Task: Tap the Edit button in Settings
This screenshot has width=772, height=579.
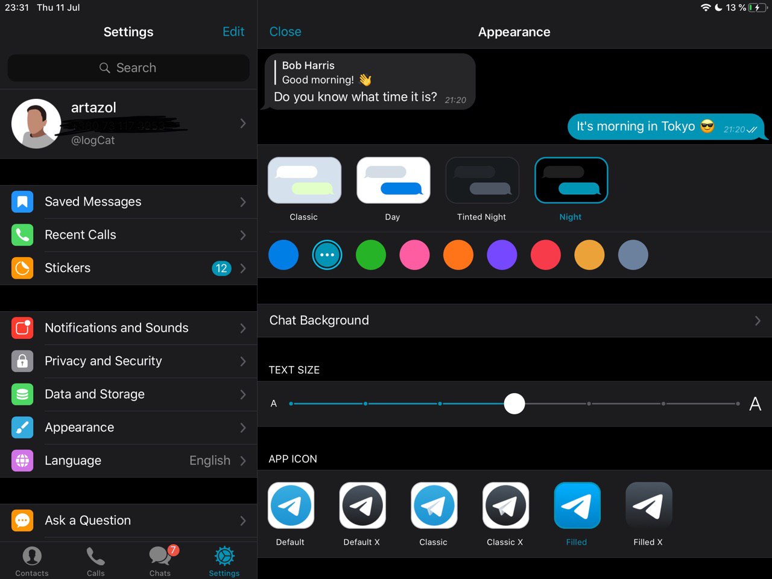Action: (233, 31)
